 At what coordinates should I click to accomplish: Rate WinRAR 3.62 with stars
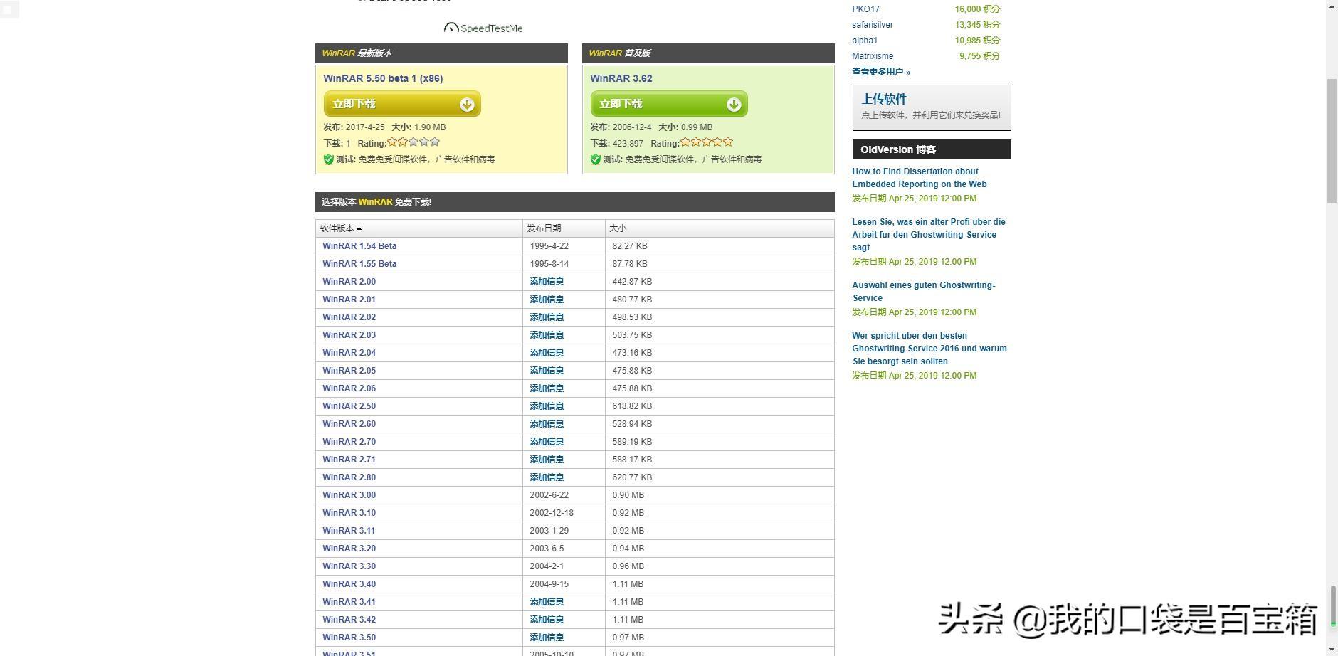pyautogui.click(x=707, y=142)
